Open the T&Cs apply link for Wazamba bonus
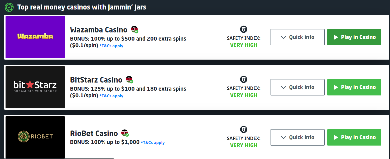This screenshot has width=390, height=159. pyautogui.click(x=111, y=46)
